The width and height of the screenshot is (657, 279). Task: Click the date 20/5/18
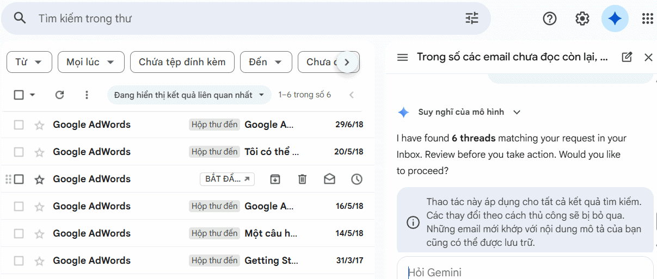click(349, 152)
